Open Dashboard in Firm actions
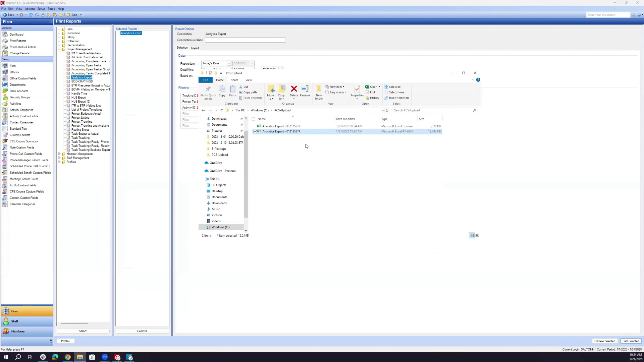 [x=16, y=35]
